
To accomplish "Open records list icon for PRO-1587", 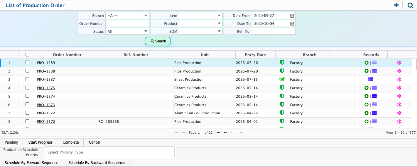I will click(371, 79).
